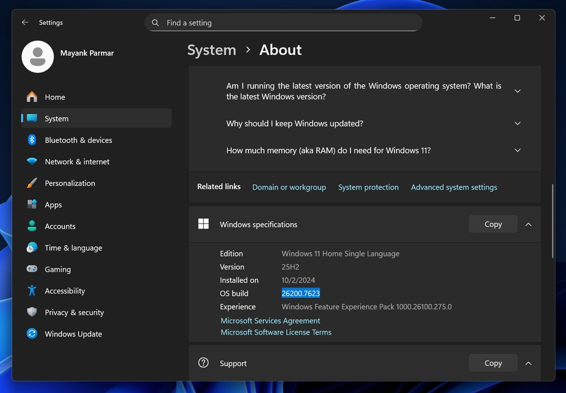Copy the Windows specifications

click(x=493, y=224)
